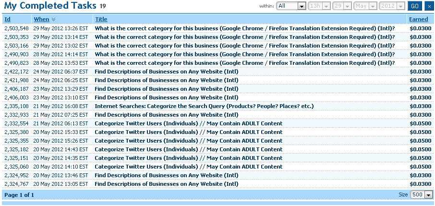The image size is (435, 206).
Task: Select task Id 2,422,172
Action: tap(16, 72)
